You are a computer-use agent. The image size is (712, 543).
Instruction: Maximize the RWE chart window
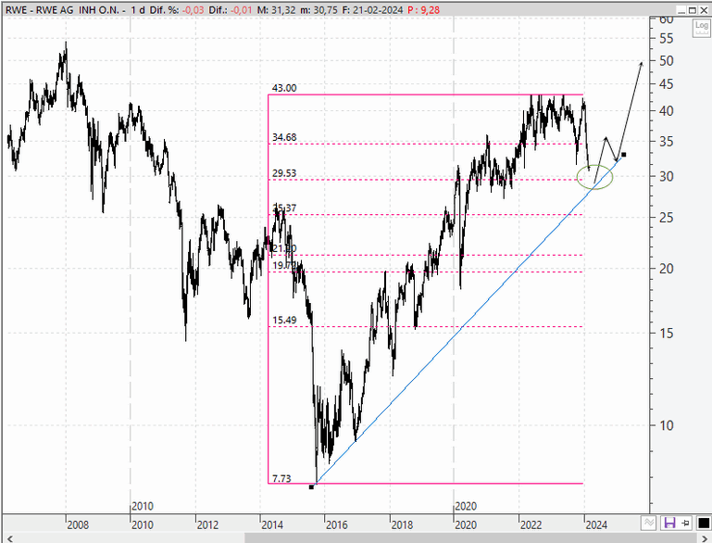point(692,10)
